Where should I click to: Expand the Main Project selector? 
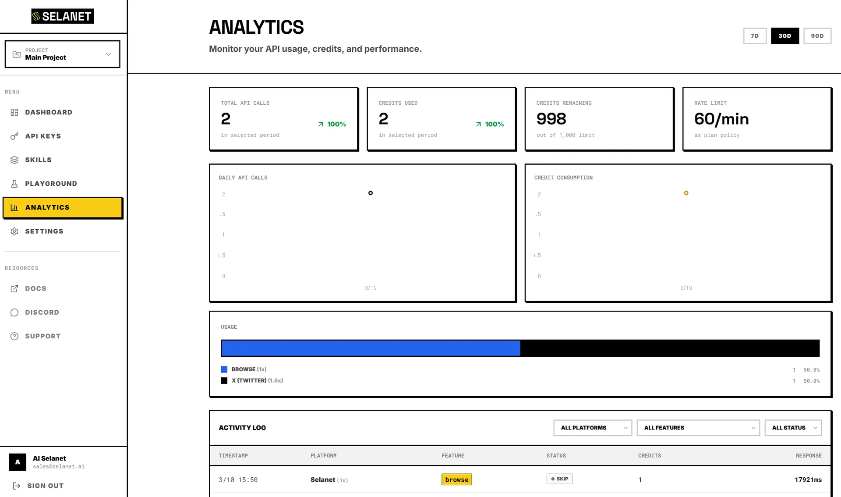click(x=62, y=54)
